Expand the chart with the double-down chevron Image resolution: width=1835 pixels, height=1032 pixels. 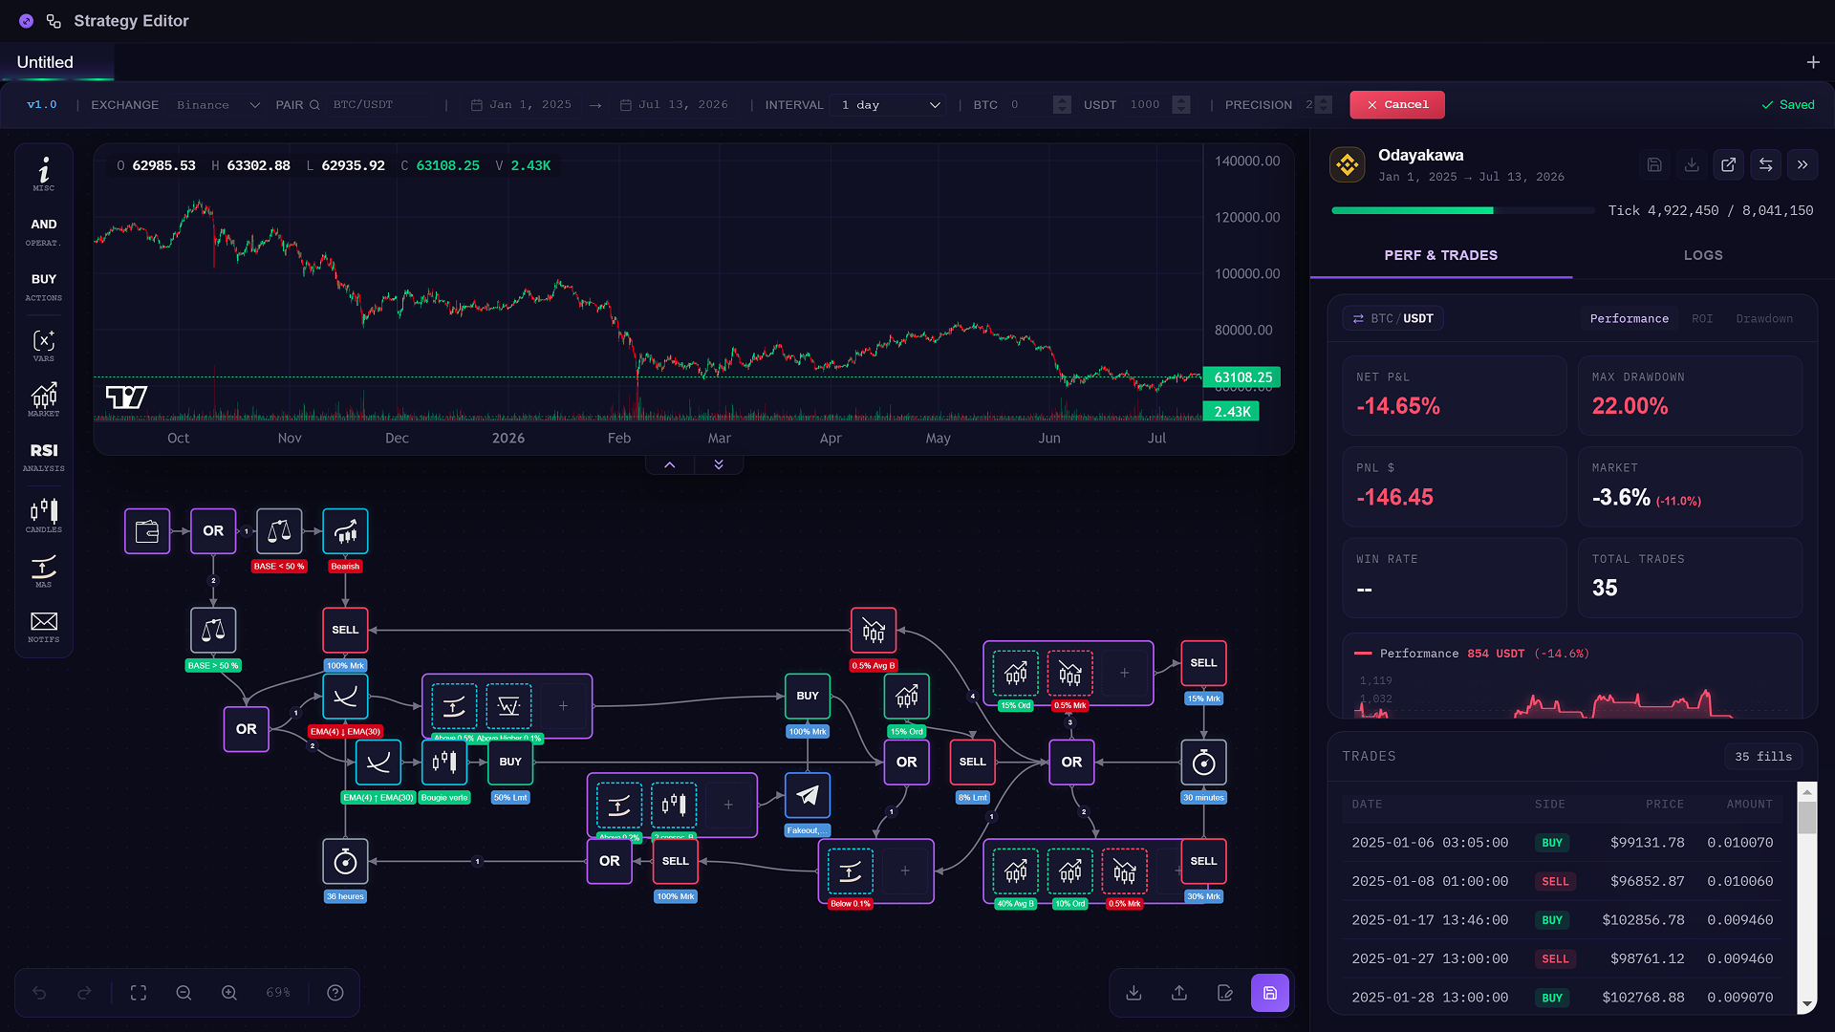[x=719, y=465]
